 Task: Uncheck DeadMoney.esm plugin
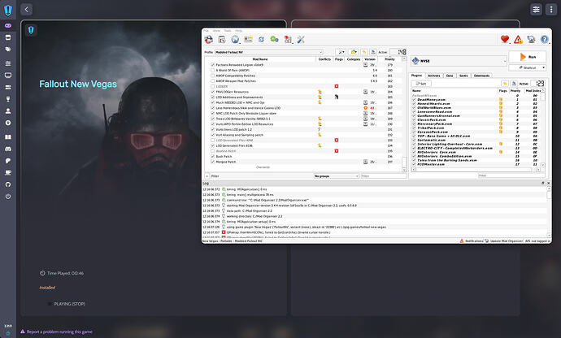pos(415,100)
